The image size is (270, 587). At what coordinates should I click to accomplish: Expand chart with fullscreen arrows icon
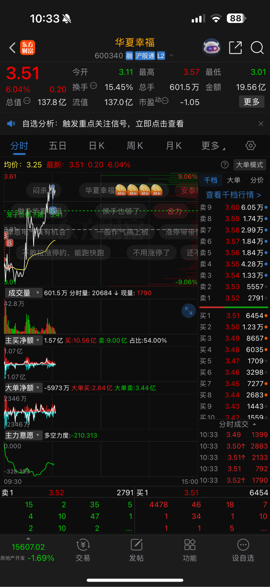click(188, 311)
